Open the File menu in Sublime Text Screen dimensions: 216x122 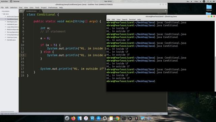point(2,7)
